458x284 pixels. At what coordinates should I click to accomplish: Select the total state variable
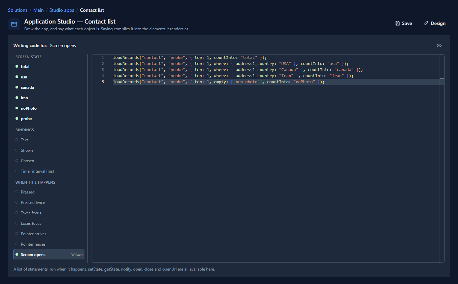tap(49, 67)
